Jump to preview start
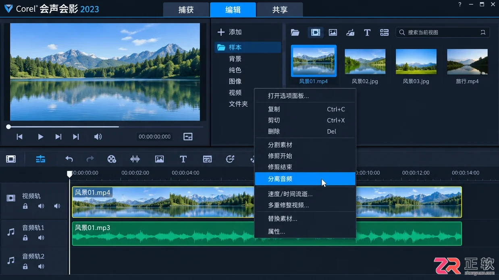The height and width of the screenshot is (280, 499). [19, 137]
